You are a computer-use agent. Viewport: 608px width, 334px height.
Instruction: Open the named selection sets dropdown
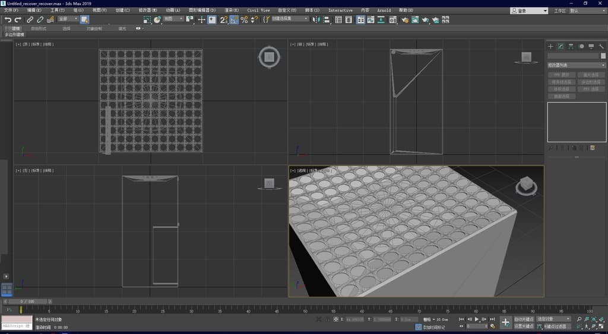pos(290,19)
